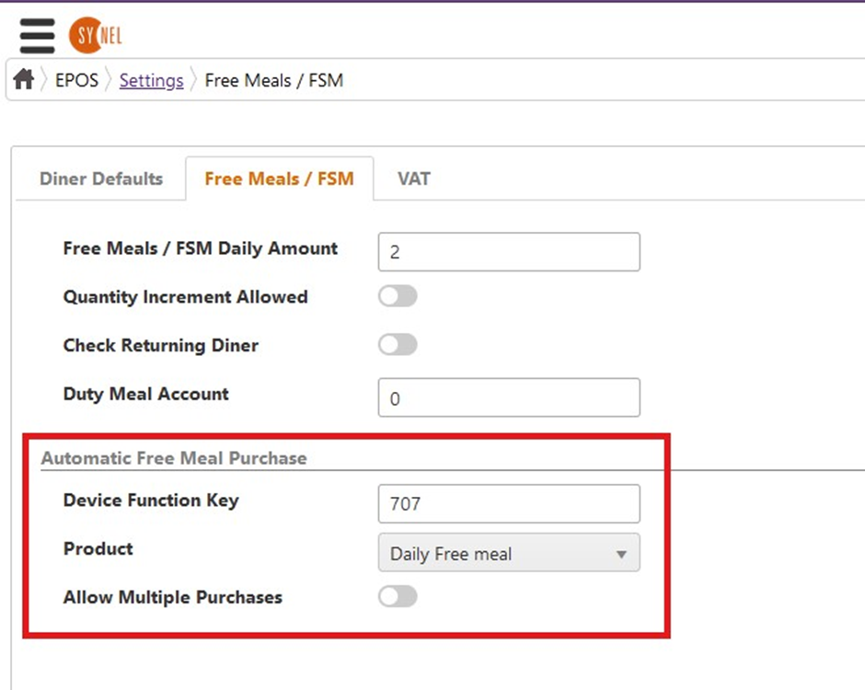Focus the FSM Daily Amount field
This screenshot has height=690, width=865.
click(509, 252)
